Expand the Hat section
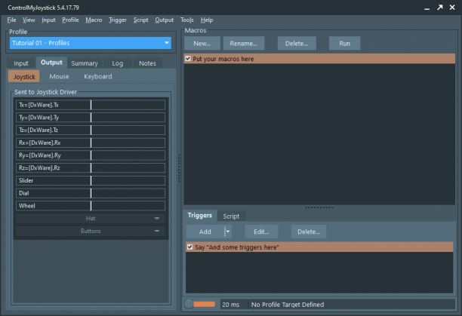Viewport: 462px width, 316px height. [x=91, y=218]
